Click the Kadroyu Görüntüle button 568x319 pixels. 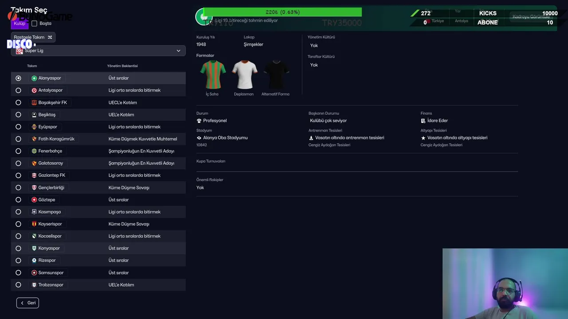pyautogui.click(x=531, y=17)
